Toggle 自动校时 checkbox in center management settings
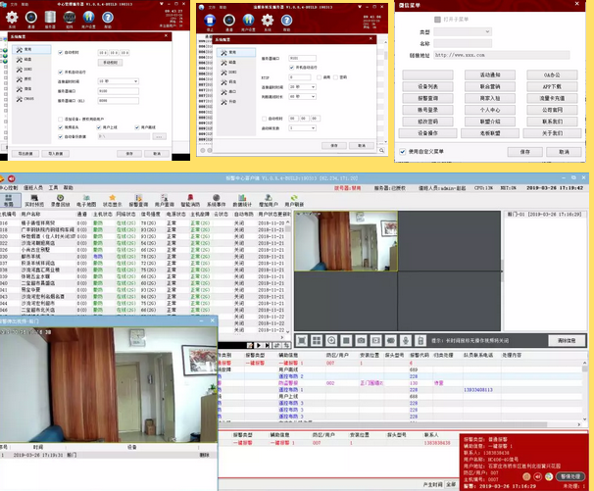594x491 pixels. click(61, 51)
